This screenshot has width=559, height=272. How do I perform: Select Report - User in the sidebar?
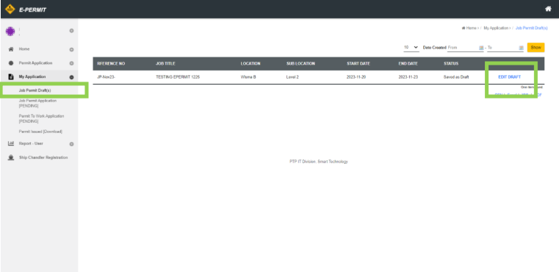tap(31, 143)
